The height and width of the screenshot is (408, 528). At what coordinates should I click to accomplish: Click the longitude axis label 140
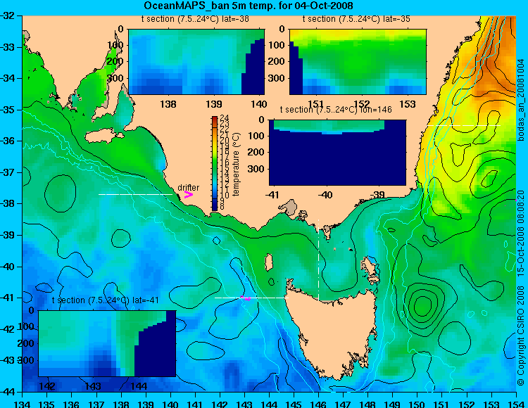tap(170, 404)
